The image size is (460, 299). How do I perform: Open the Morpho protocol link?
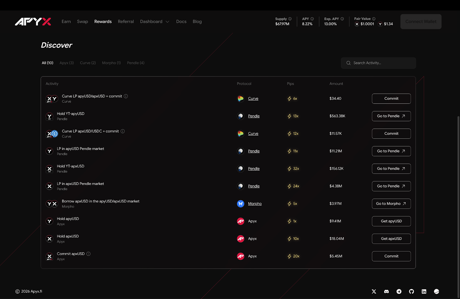click(255, 204)
